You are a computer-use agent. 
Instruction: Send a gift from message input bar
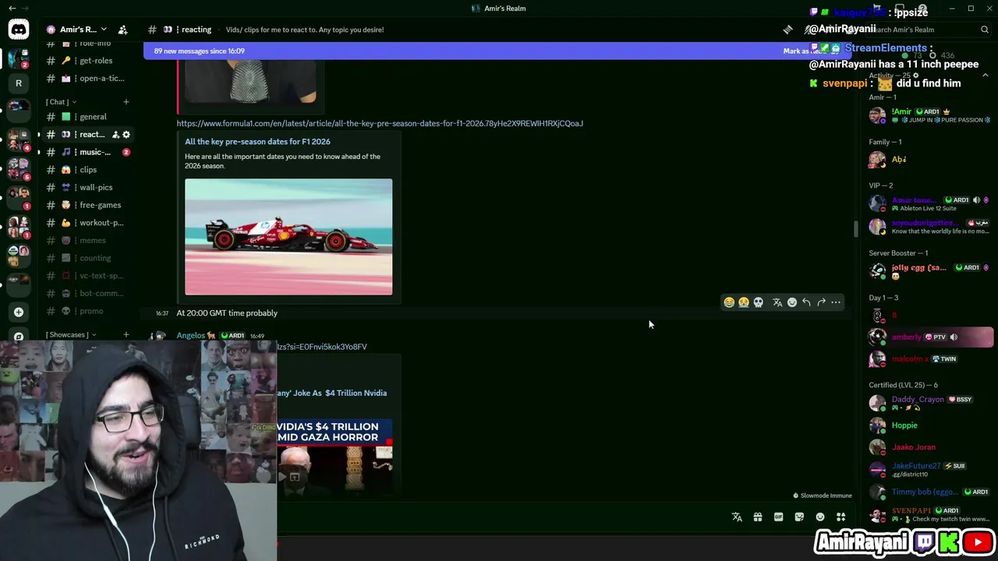[758, 517]
